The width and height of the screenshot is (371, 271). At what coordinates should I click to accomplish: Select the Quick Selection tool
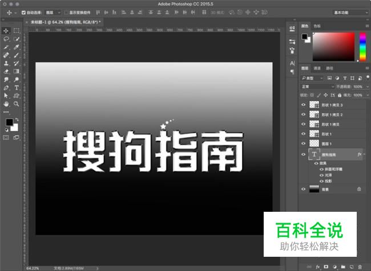pos(17,39)
